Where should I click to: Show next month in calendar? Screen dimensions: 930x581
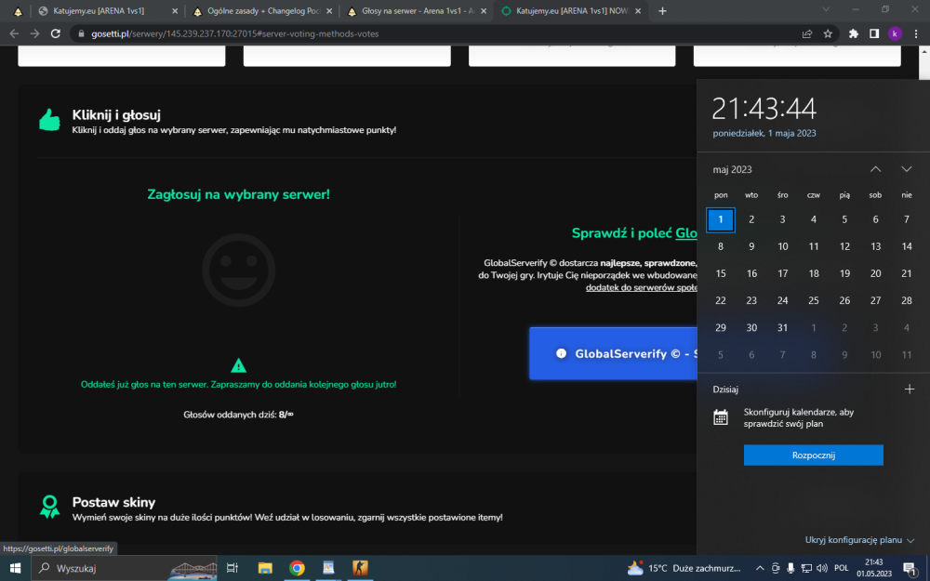pyautogui.click(x=906, y=169)
